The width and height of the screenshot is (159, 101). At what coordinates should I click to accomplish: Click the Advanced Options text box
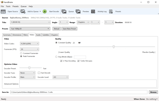coord(88,84)
